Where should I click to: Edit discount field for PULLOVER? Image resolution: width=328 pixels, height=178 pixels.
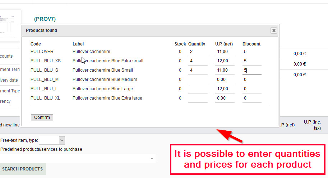pyautogui.click(x=251, y=52)
